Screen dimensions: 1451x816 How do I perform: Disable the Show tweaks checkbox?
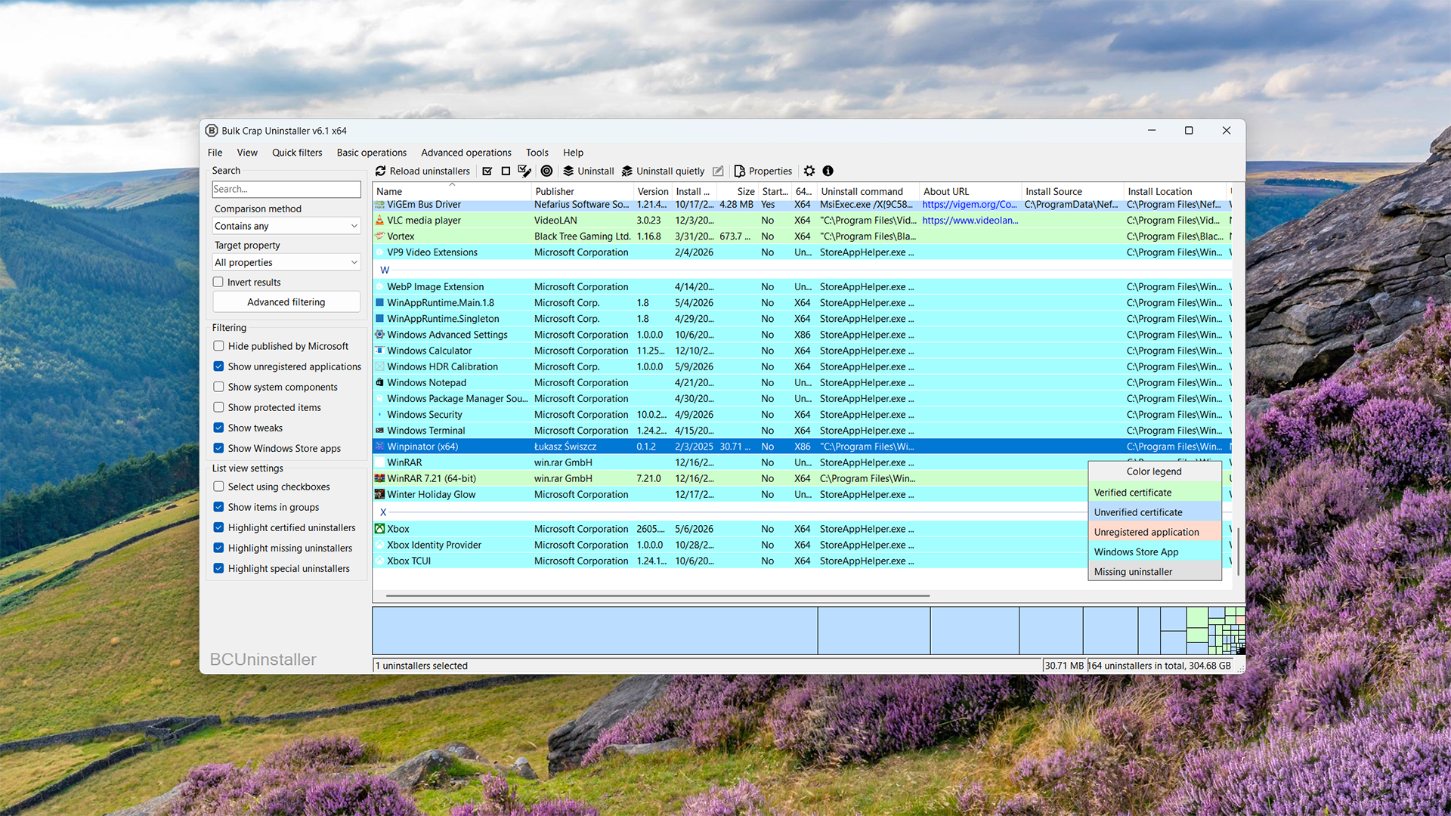click(x=218, y=428)
